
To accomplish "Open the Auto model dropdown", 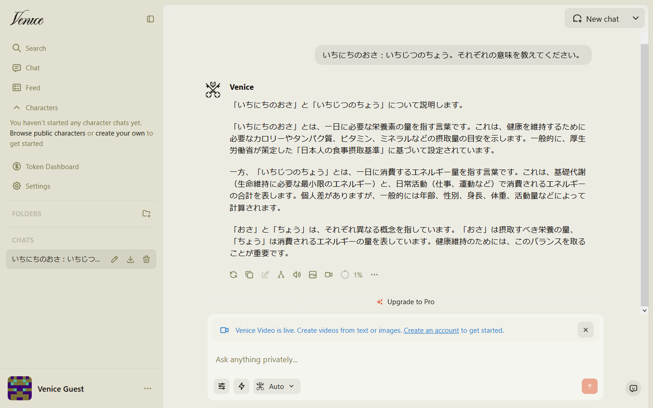I will (x=277, y=386).
